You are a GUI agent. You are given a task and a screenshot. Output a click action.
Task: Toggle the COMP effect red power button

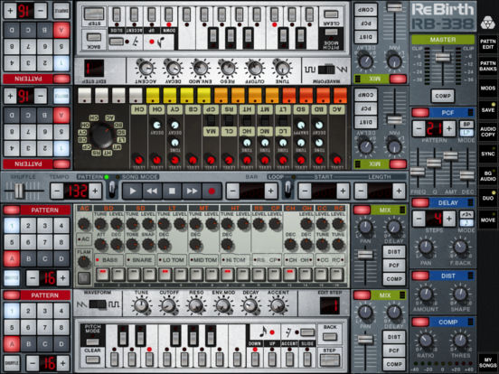[420, 322]
